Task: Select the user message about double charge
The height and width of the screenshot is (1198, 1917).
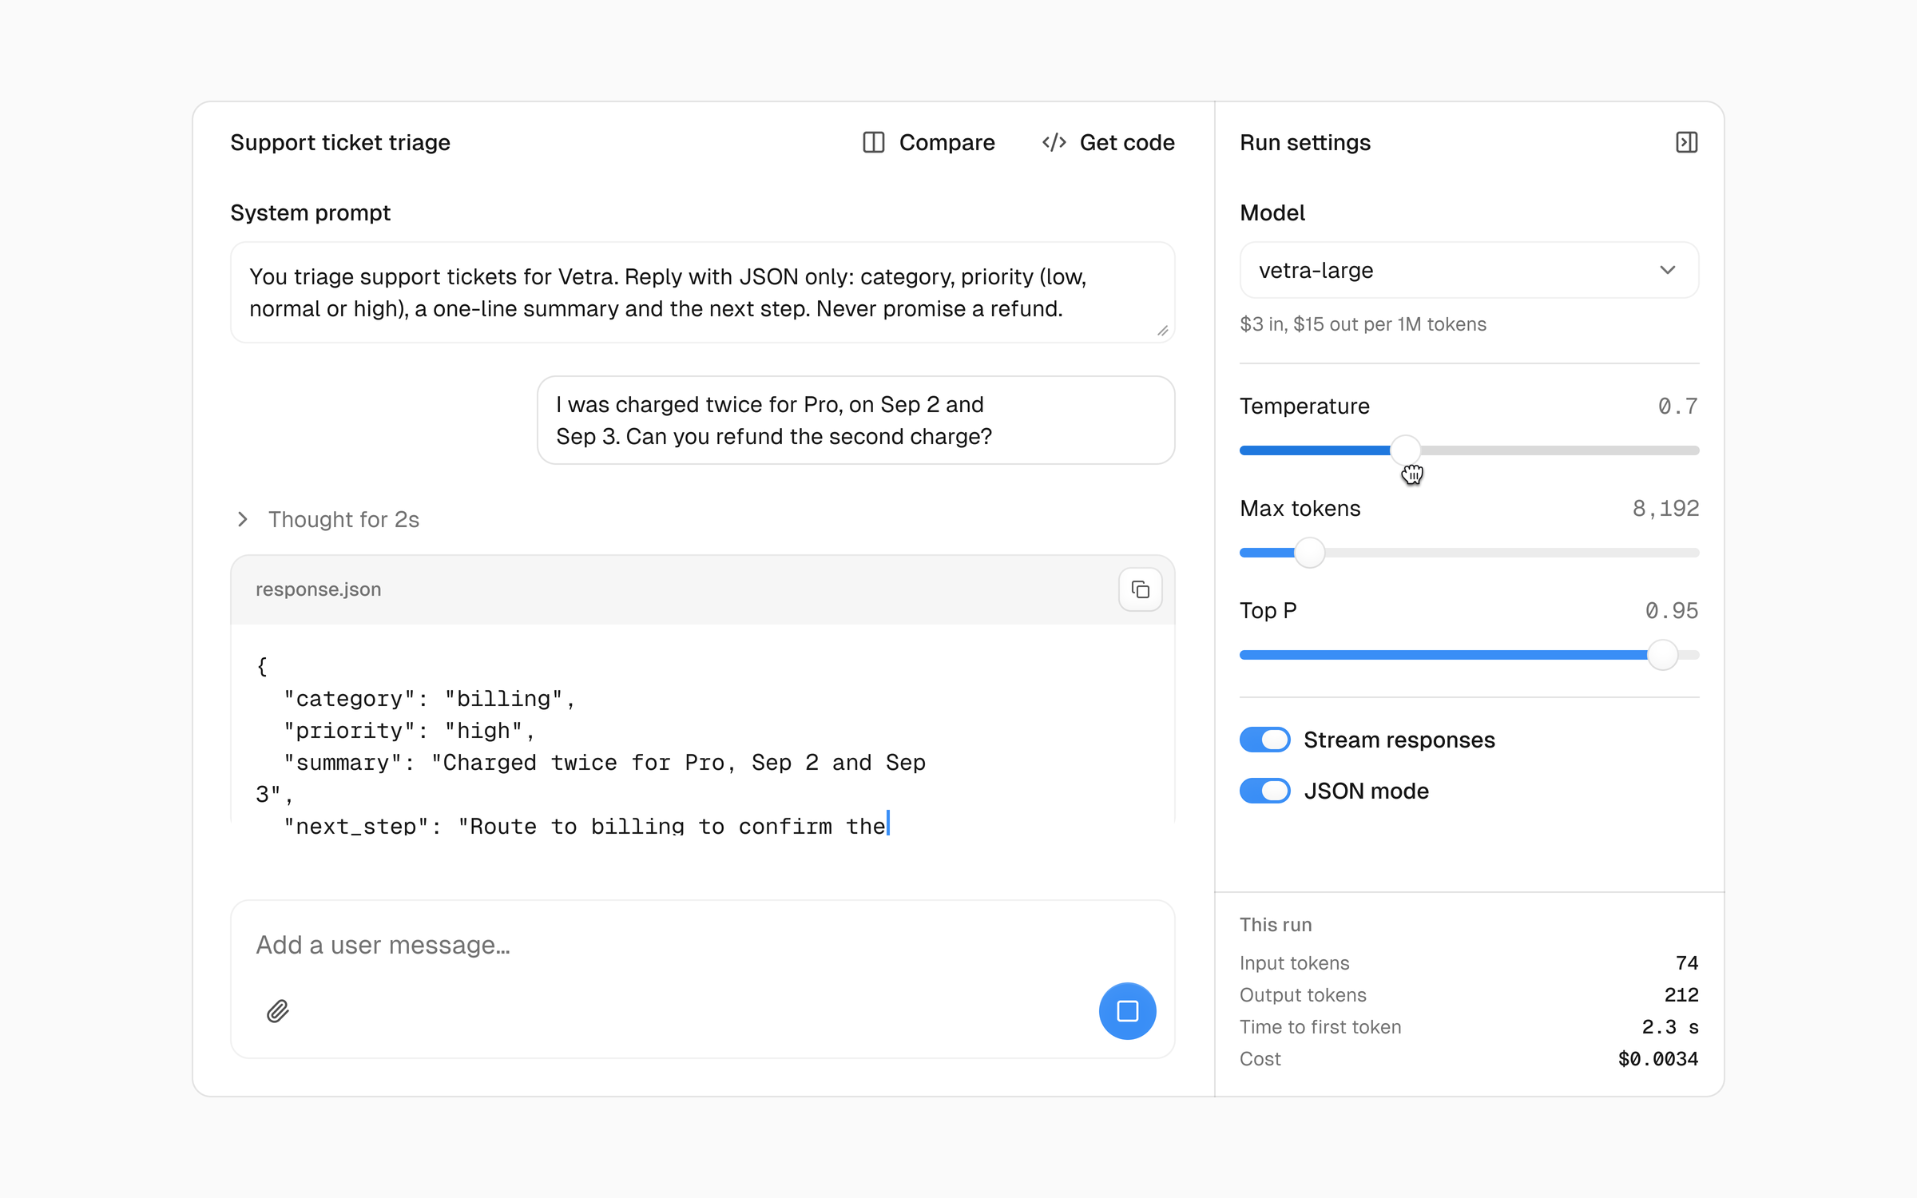Action: click(x=855, y=420)
